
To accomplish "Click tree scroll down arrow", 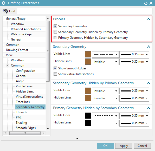I will coord(48,129).
